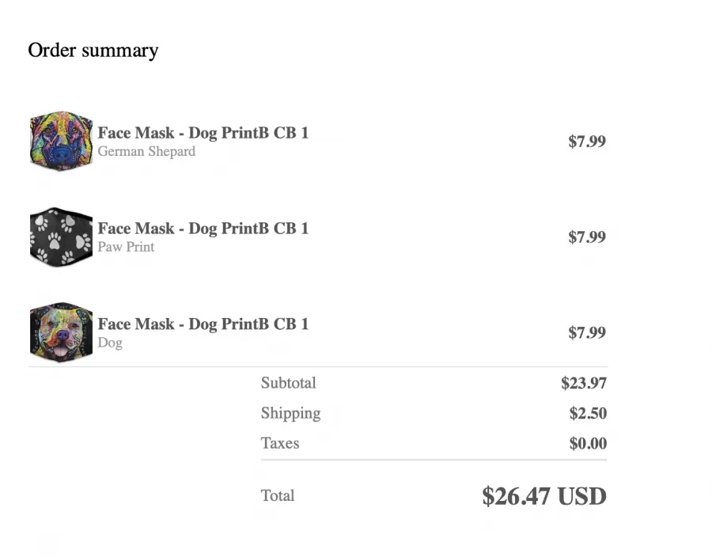
Task: Open the first Face Mask product title
Action: tap(203, 133)
